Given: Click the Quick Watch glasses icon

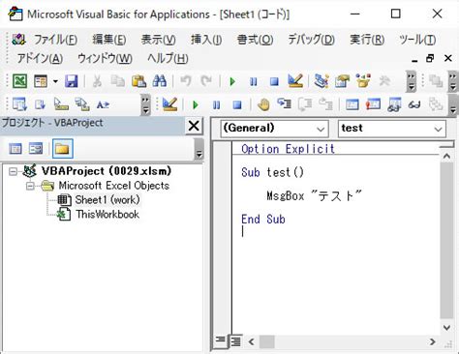Looking at the screenshot, I should click(x=414, y=104).
